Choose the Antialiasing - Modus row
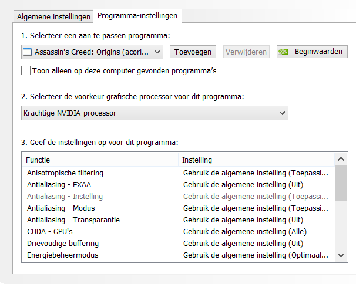The height and width of the screenshot is (287, 356). pyautogui.click(x=61, y=208)
